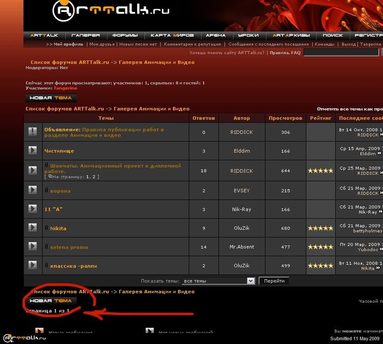Click the Нет новых сообщений legend icon
Screen dimensions: 383x344
coord(149,330)
